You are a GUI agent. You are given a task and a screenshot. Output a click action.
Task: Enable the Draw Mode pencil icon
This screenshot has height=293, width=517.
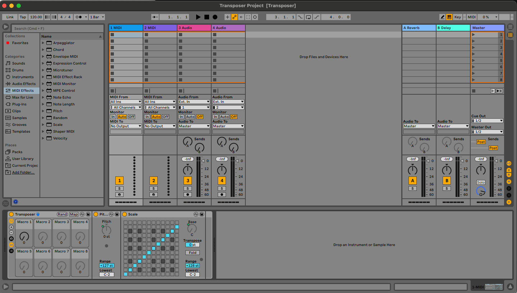coord(442,17)
